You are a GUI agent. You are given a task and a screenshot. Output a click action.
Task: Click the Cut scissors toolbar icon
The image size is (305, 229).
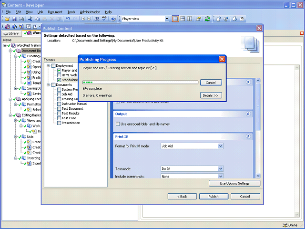(30, 19)
